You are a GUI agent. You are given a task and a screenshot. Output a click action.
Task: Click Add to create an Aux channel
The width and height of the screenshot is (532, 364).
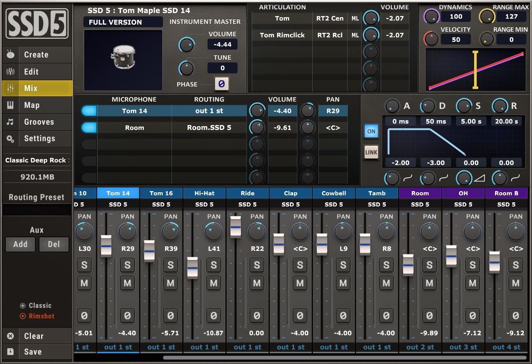click(20, 244)
